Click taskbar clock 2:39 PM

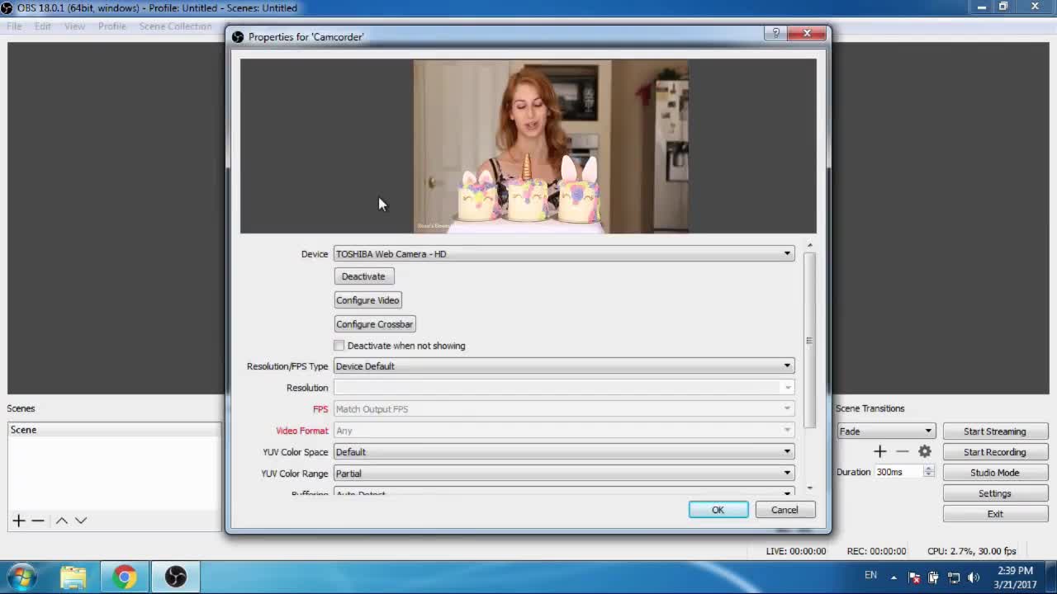1015,571
